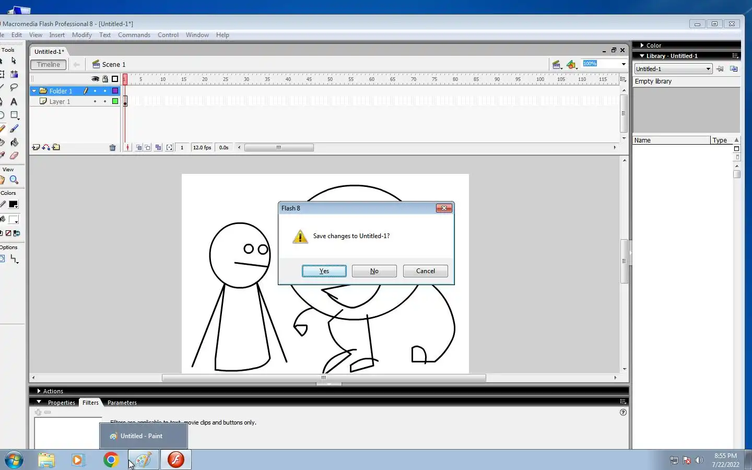Collapse the Properties panel group
This screenshot has height=470, width=752.
click(x=39, y=402)
